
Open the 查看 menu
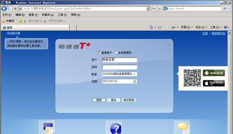(x=33, y=15)
